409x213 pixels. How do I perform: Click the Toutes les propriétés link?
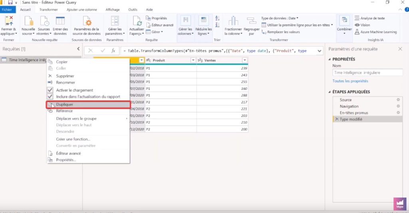tap(350, 81)
